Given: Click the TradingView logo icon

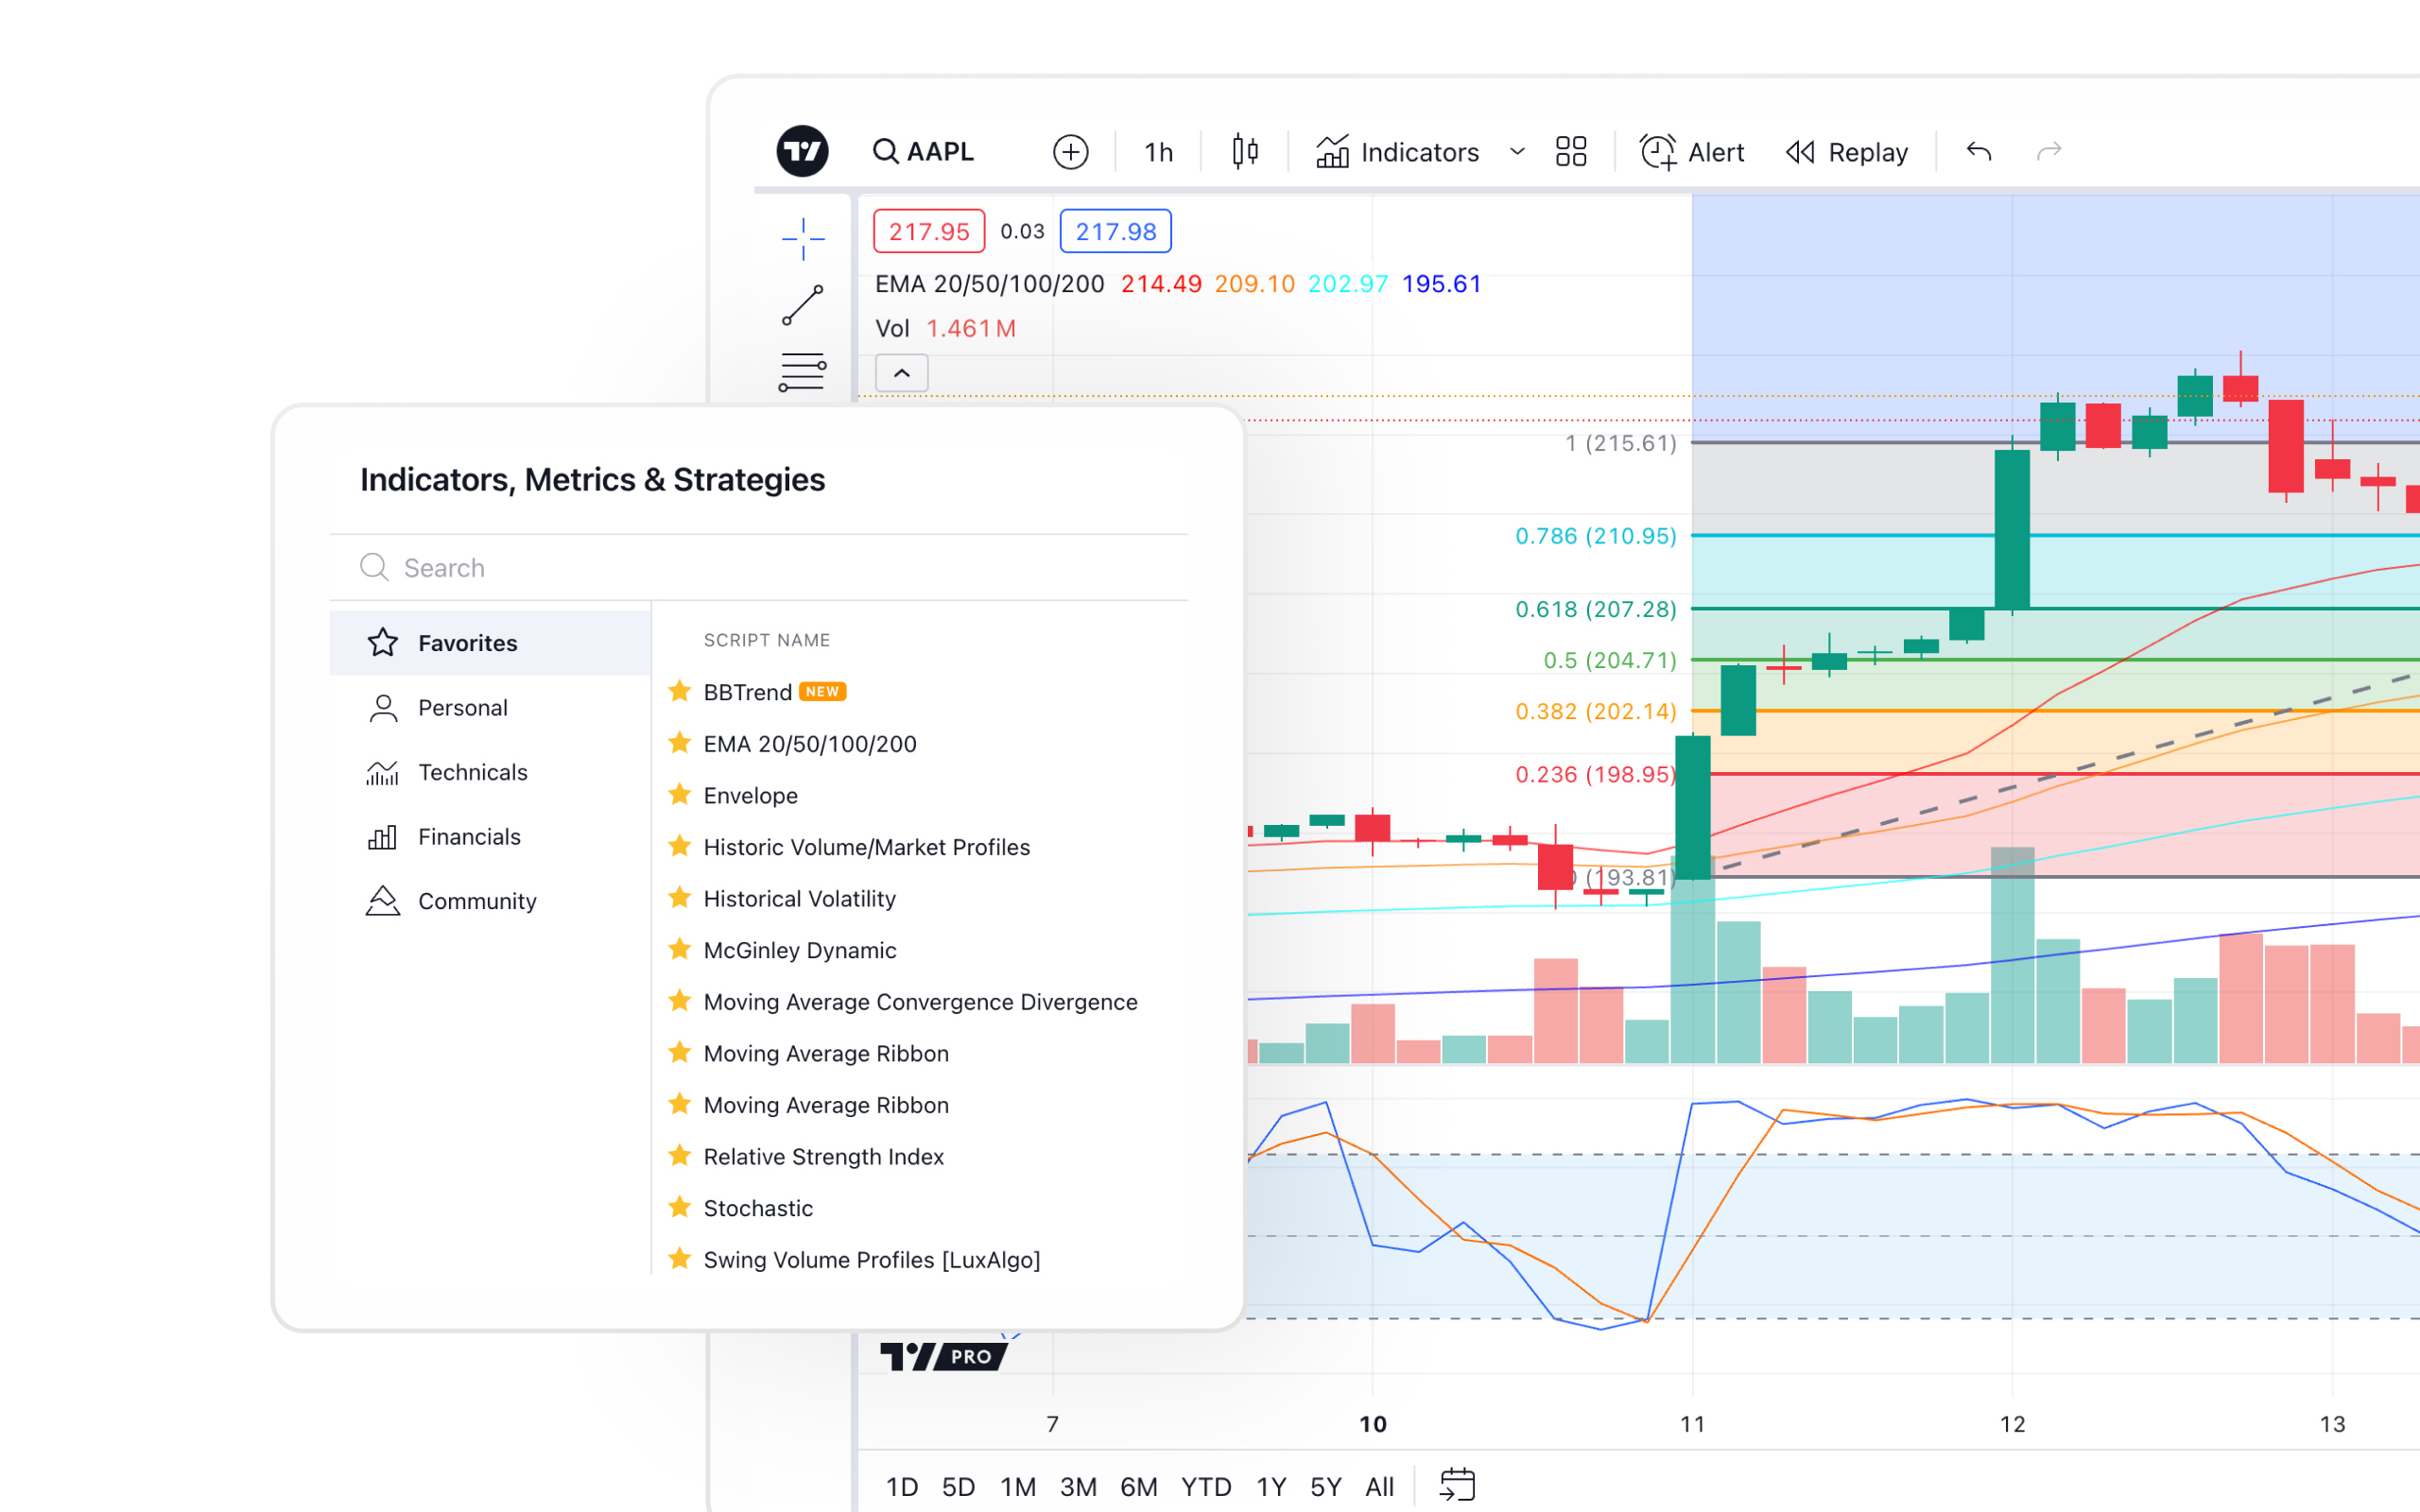Looking at the screenshot, I should [802, 151].
